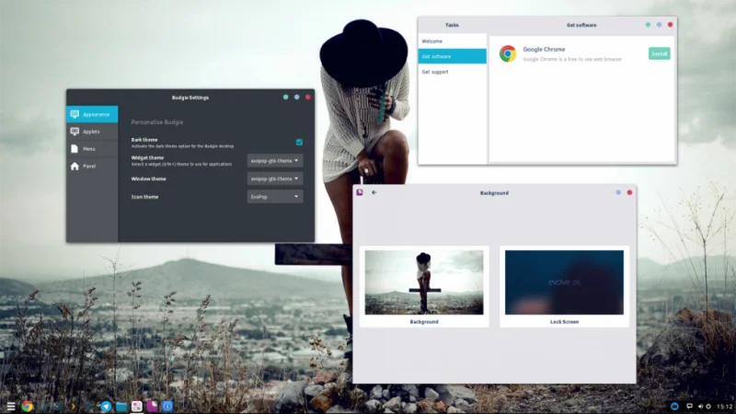Image resolution: width=736 pixels, height=414 pixels.
Task: Select the Personalise Budgie heading text
Action: click(156, 122)
